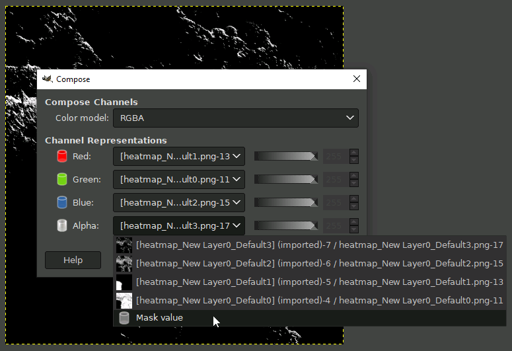Click the Alpha: label text
This screenshot has height=351, width=512.
(x=86, y=226)
